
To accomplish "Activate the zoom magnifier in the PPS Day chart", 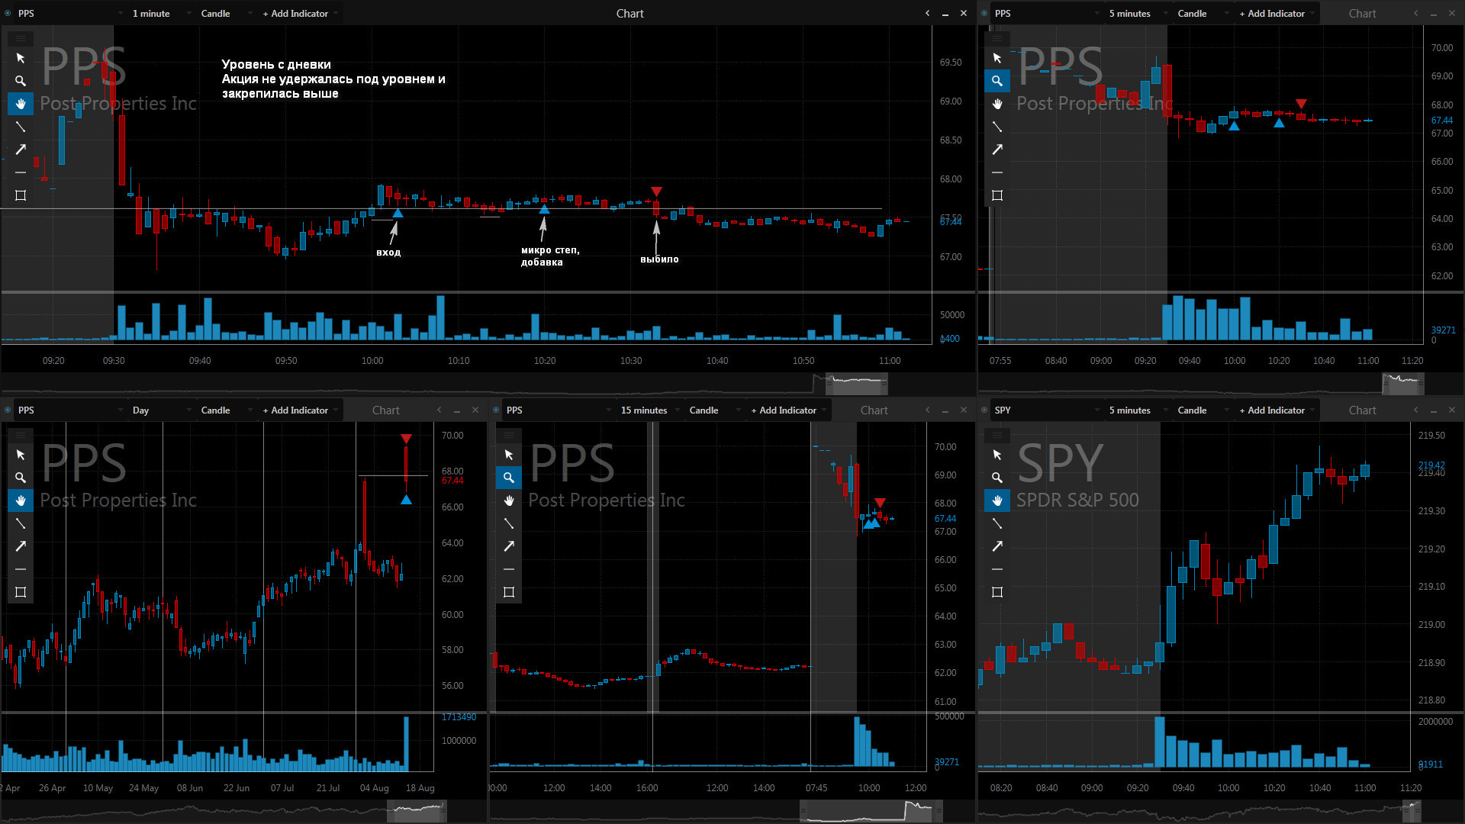I will [x=21, y=478].
